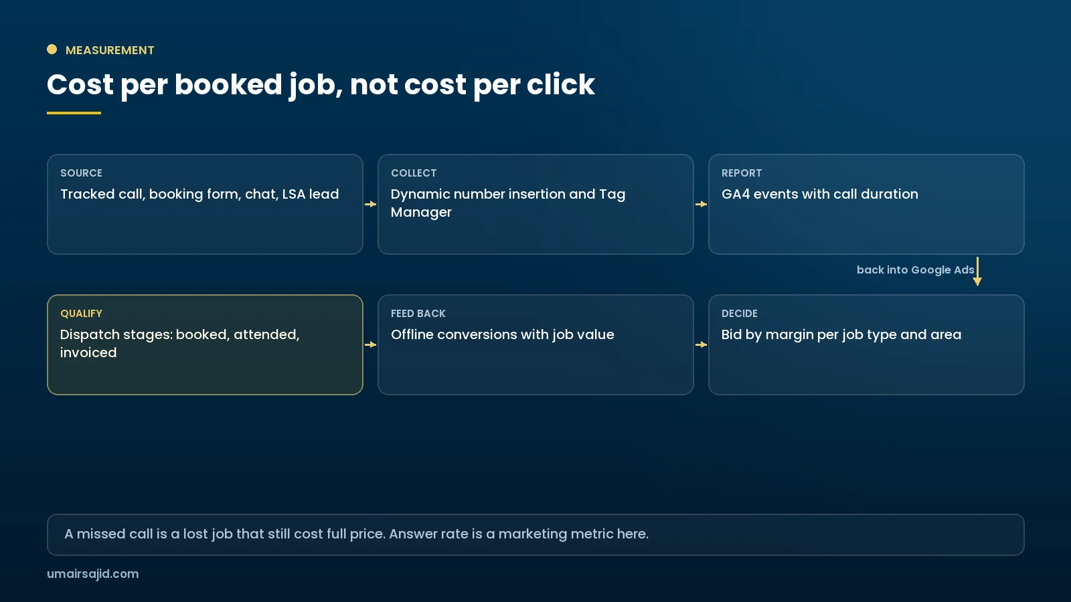Click the MEASUREMENT section label

(110, 50)
